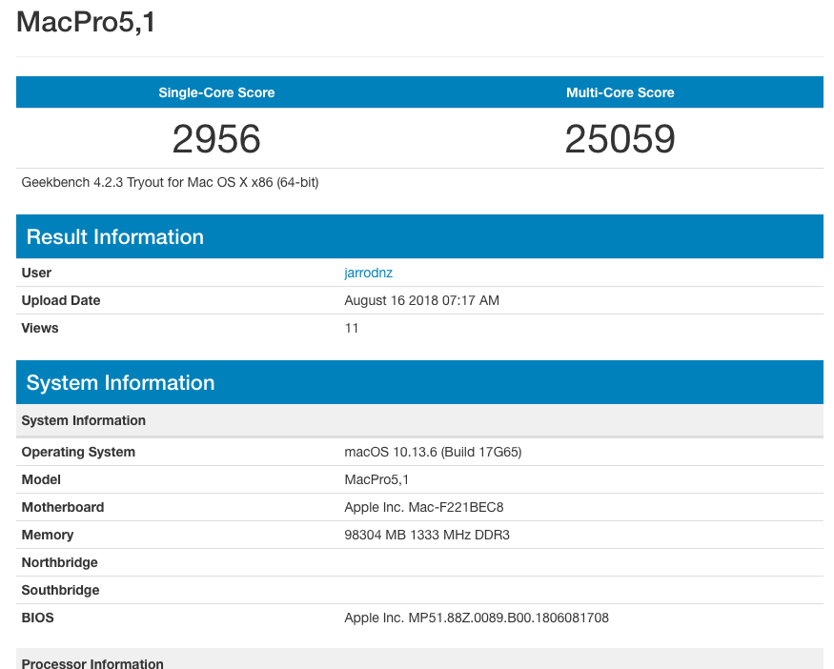
Task: Open user profile link jarrodnz
Action: pyautogui.click(x=368, y=273)
